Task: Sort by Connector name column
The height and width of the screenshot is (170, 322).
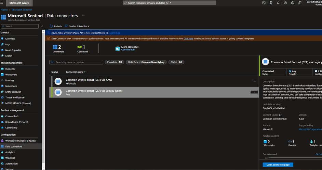Action: click(76, 72)
